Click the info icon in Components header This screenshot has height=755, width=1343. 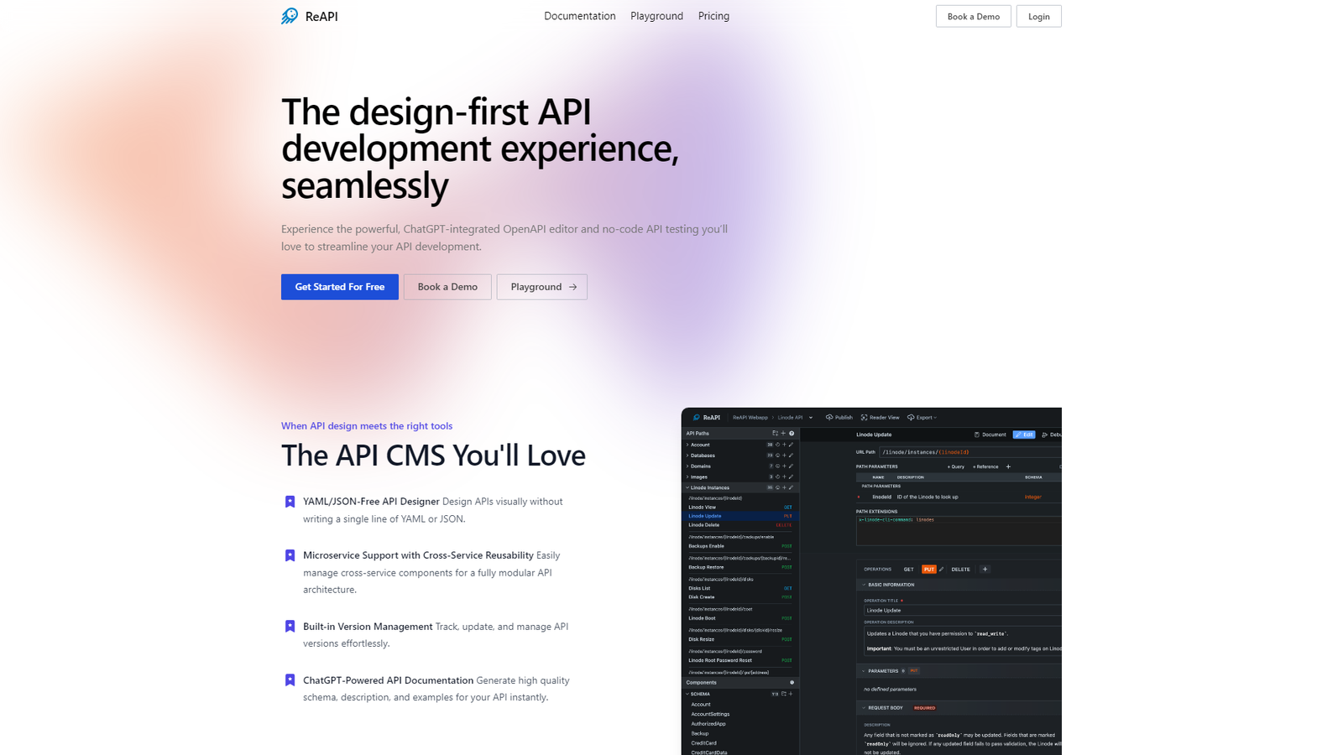click(x=792, y=682)
